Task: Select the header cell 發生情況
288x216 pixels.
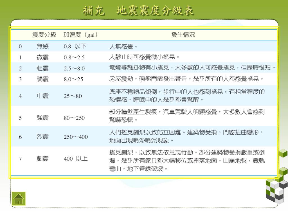Action: (x=183, y=35)
